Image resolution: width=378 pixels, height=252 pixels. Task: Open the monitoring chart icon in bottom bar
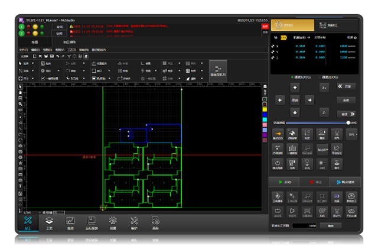[x=70, y=223]
